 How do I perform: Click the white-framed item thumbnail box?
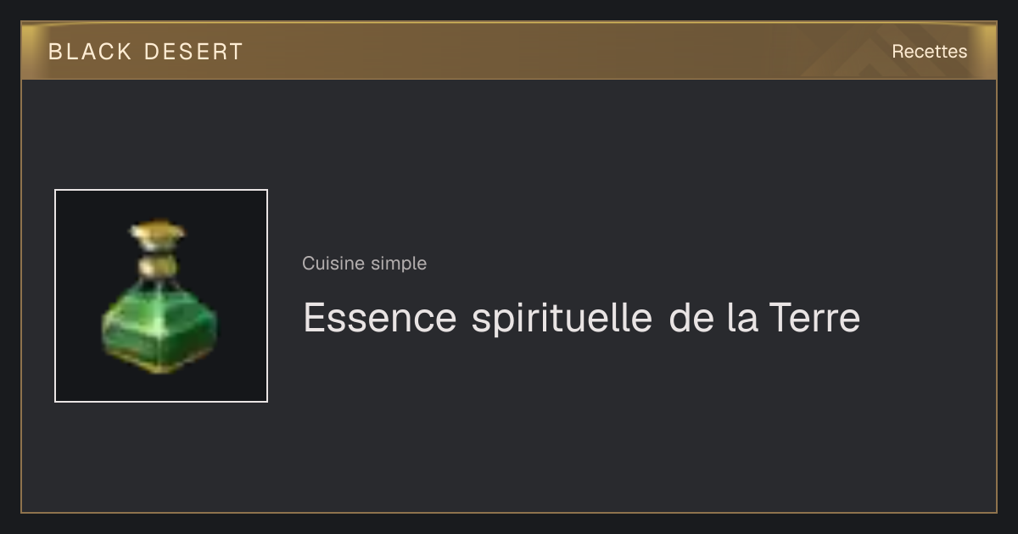click(161, 296)
